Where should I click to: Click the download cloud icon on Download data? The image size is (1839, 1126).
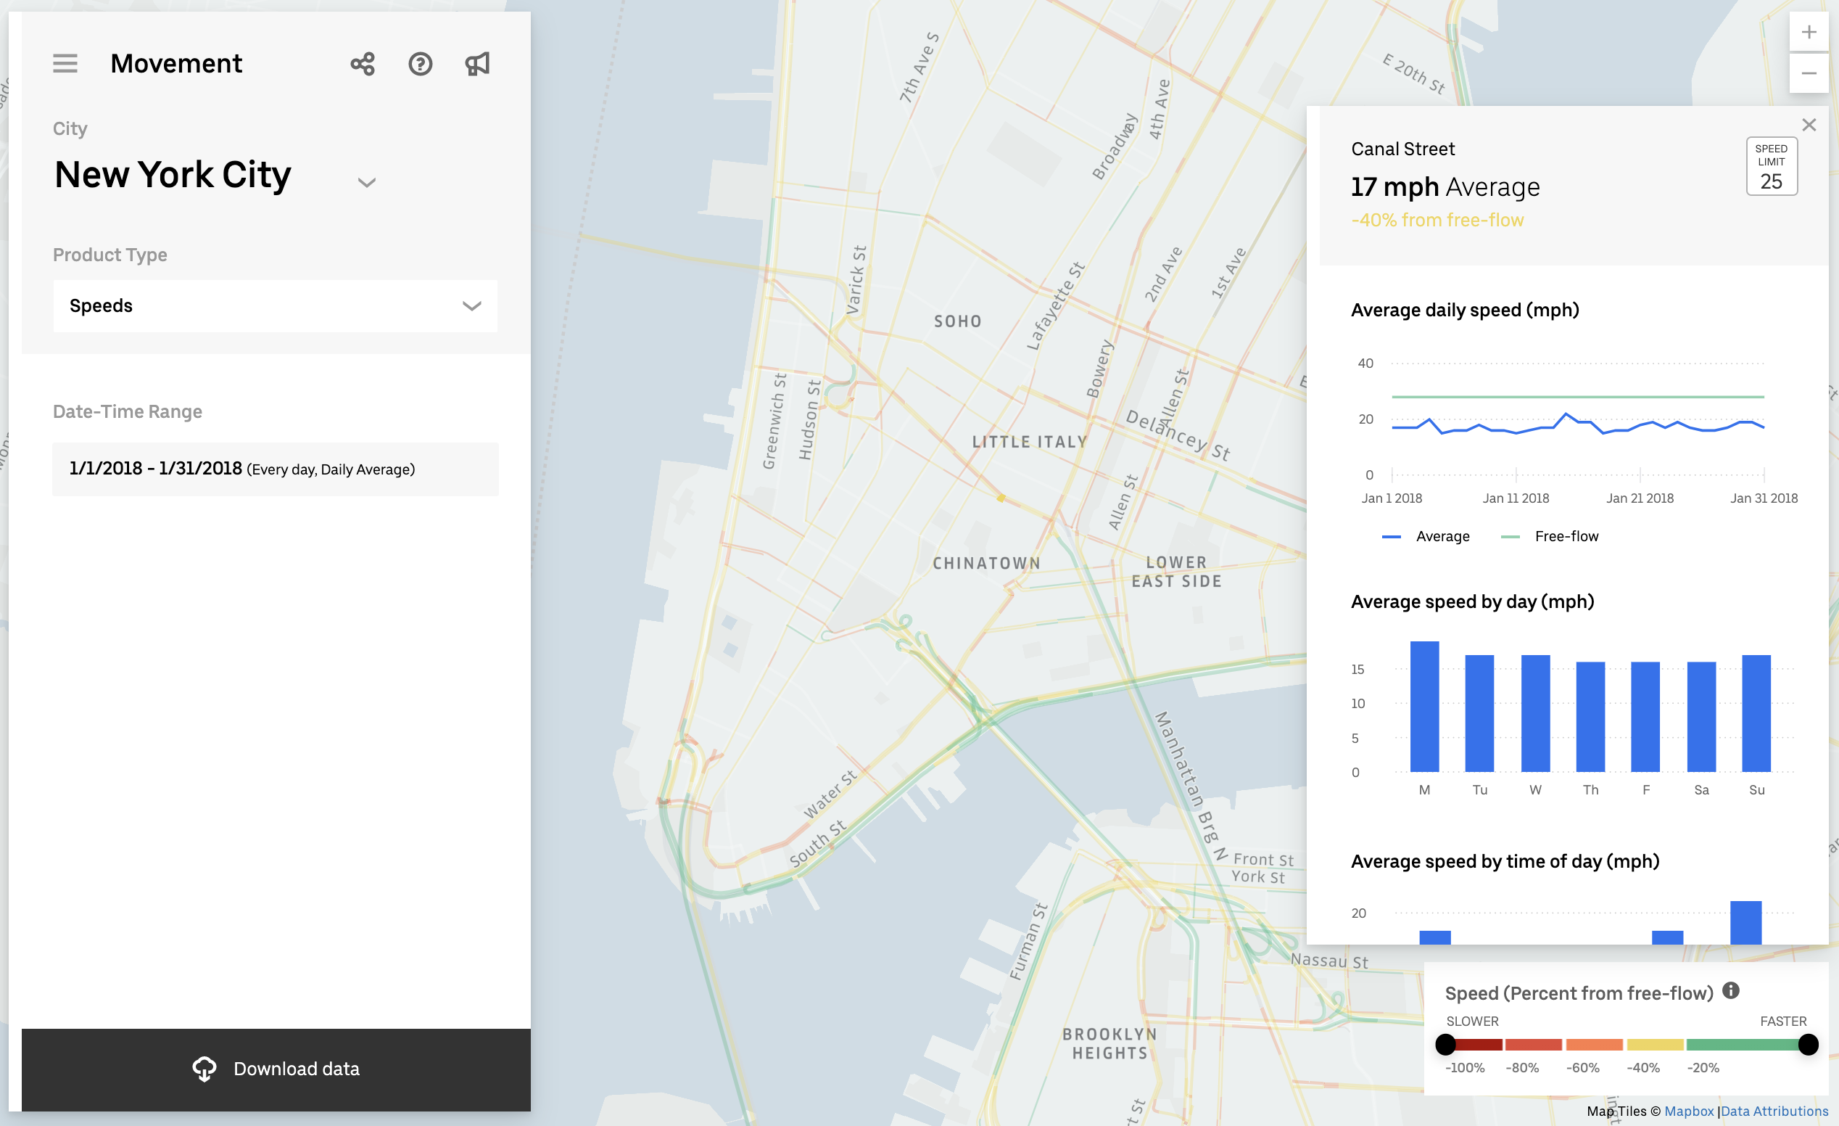pyautogui.click(x=204, y=1068)
